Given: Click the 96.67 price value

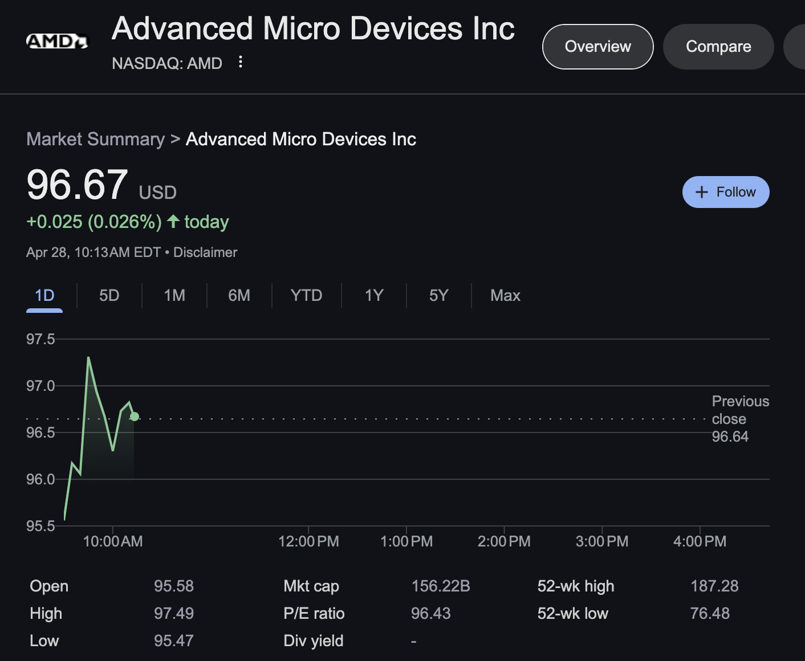Looking at the screenshot, I should [77, 185].
